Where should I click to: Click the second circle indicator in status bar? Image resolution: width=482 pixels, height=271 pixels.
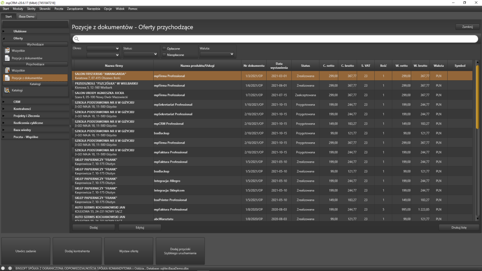point(10,268)
